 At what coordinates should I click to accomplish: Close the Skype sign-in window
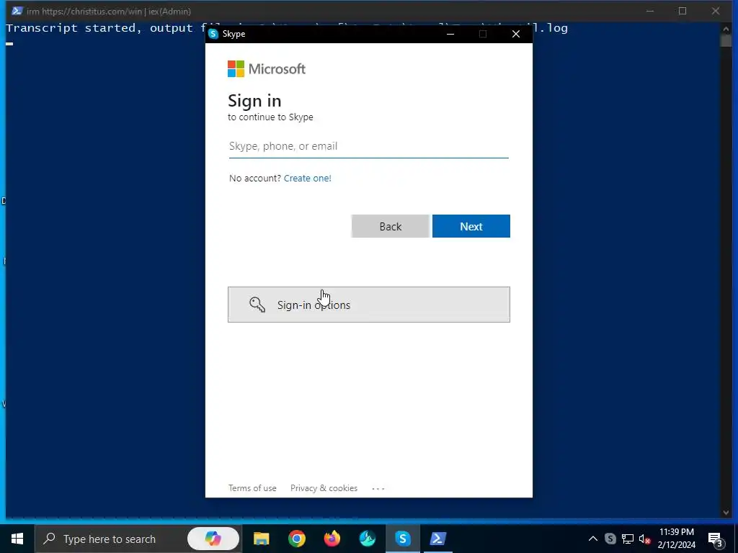coord(516,34)
